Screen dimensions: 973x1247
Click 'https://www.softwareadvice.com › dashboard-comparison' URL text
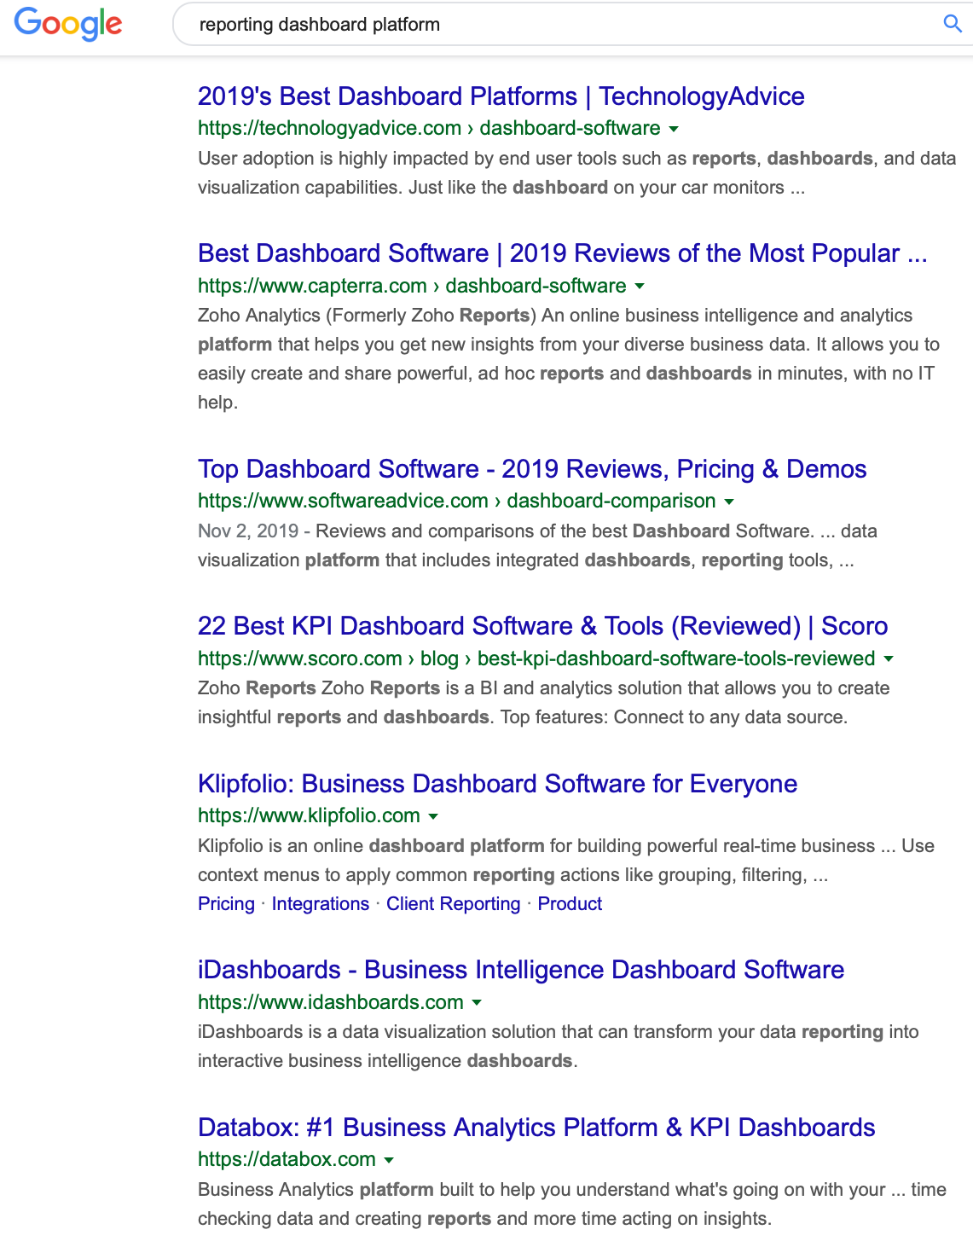457,501
